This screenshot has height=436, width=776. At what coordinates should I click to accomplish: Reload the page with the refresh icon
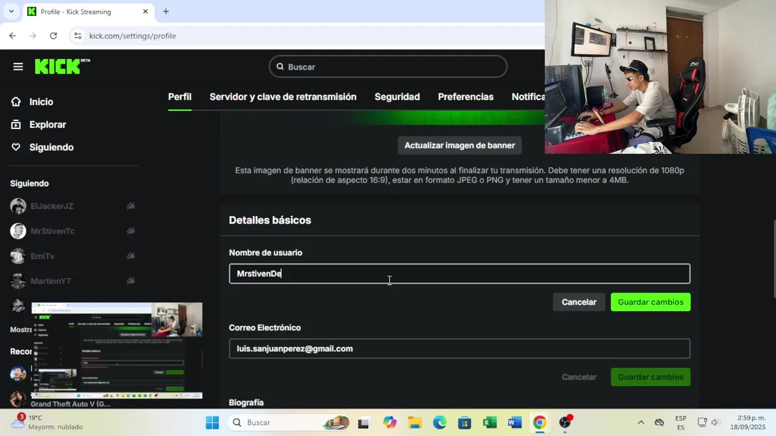(x=53, y=36)
